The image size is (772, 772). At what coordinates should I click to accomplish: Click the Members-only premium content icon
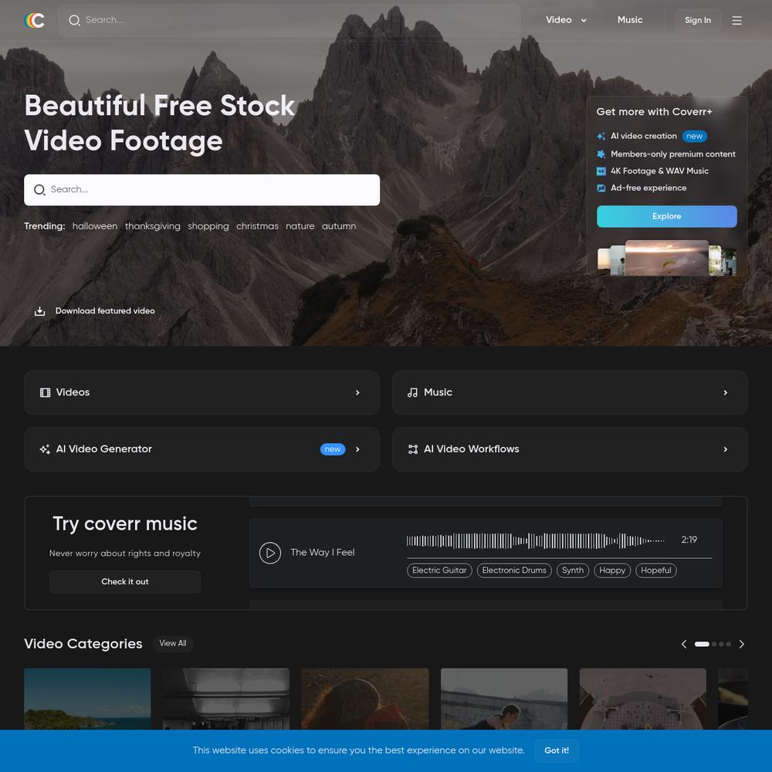click(601, 154)
